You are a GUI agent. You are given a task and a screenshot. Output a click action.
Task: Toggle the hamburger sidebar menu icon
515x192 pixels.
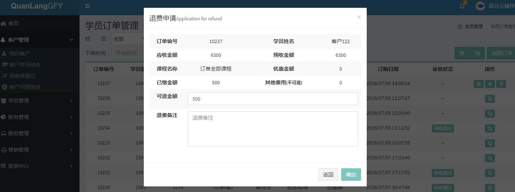(87, 6)
